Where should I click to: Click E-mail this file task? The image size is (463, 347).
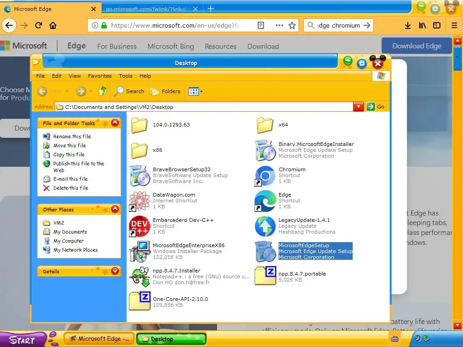click(x=66, y=179)
